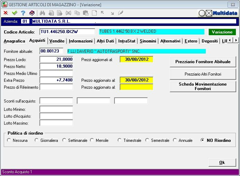Confirm with the green checkmark icon
Viewport: 240px width, 176px height.
point(15,13)
